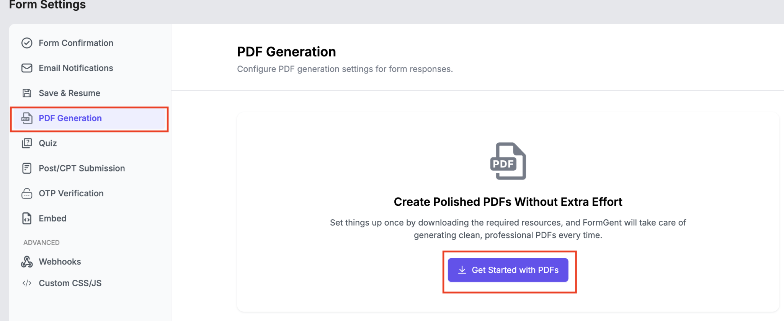Click the Get Started with PDFs button
Screen dimensions: 784x321
point(508,270)
